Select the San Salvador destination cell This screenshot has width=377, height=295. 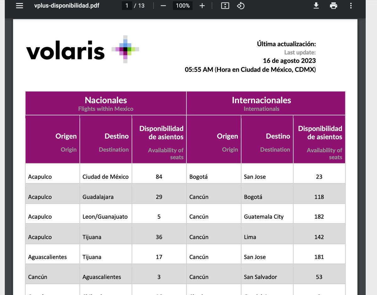click(x=267, y=274)
